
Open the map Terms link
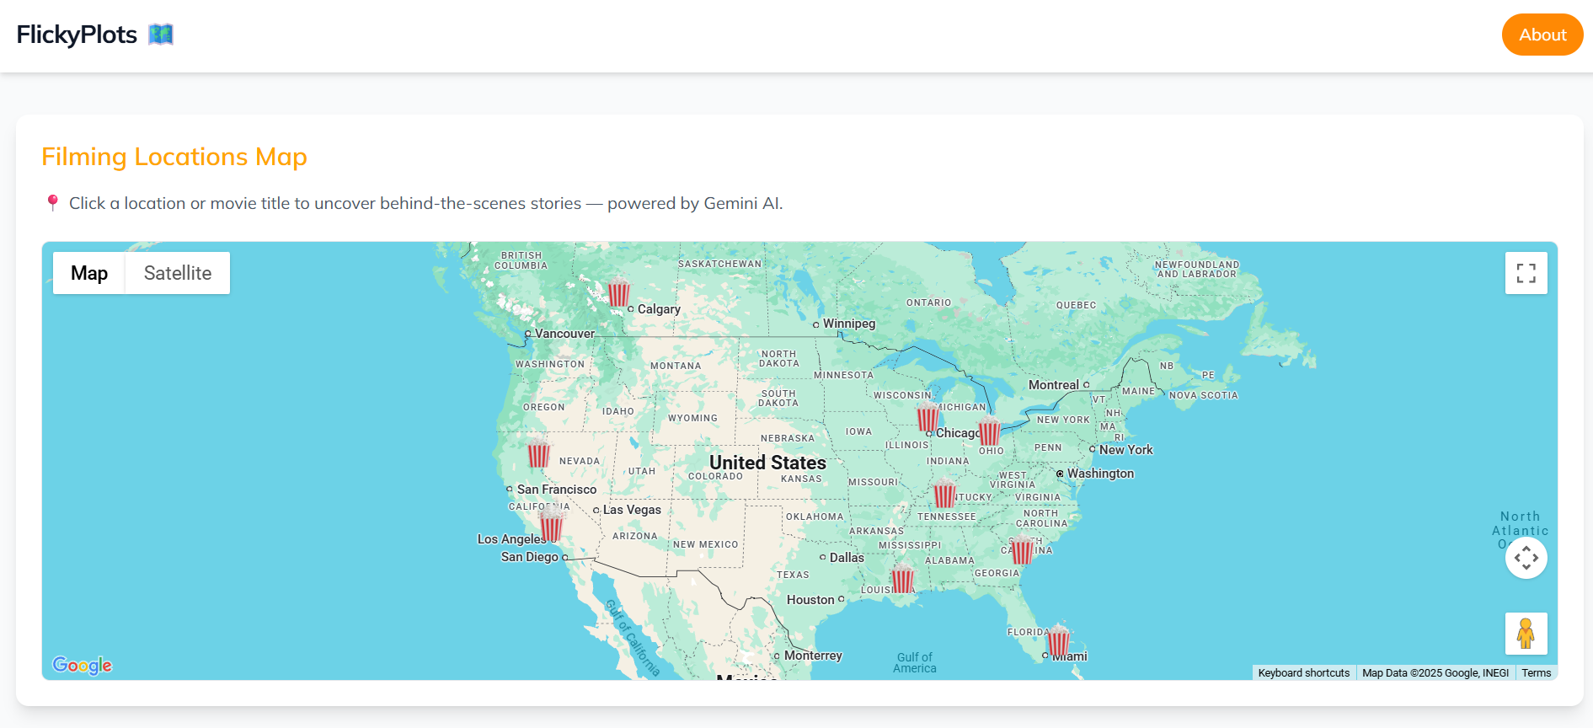point(1536,672)
